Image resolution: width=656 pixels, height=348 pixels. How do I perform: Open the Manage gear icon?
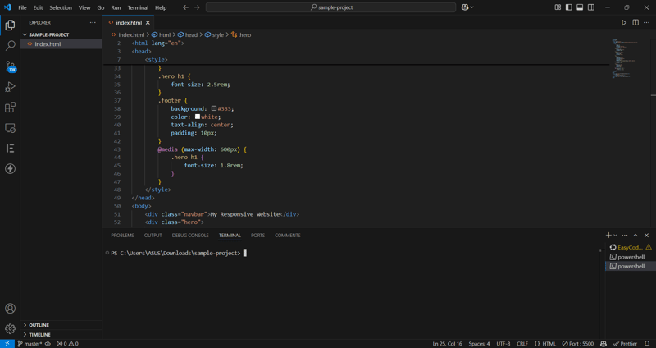click(10, 328)
